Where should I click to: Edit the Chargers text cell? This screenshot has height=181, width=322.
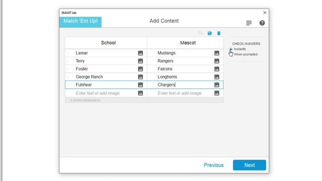click(167, 85)
